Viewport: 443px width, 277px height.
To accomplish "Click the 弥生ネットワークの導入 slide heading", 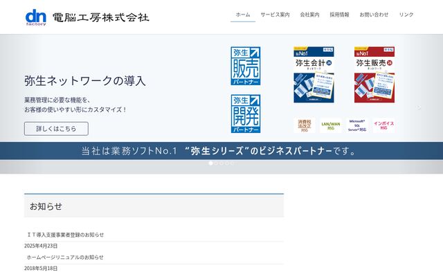I will coord(85,81).
